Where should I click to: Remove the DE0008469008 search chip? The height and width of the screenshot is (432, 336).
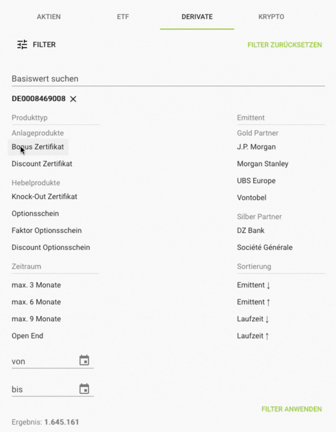point(73,99)
